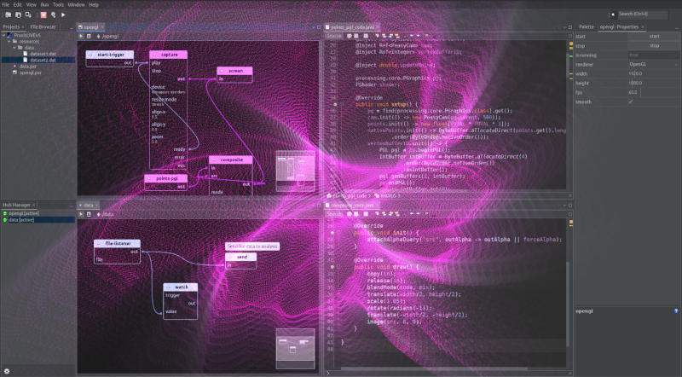Click the start property button
Image resolution: width=682 pixels, height=377 pixels.
[654, 37]
